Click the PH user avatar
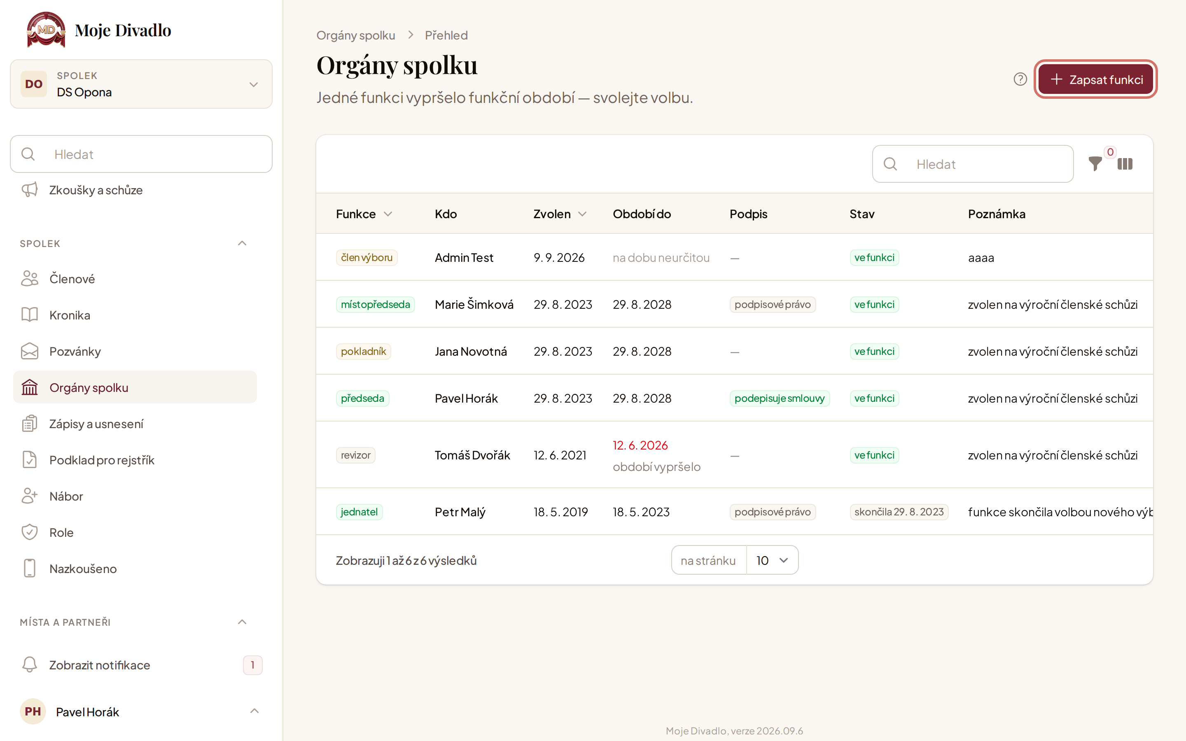This screenshot has width=1186, height=741. [33, 711]
